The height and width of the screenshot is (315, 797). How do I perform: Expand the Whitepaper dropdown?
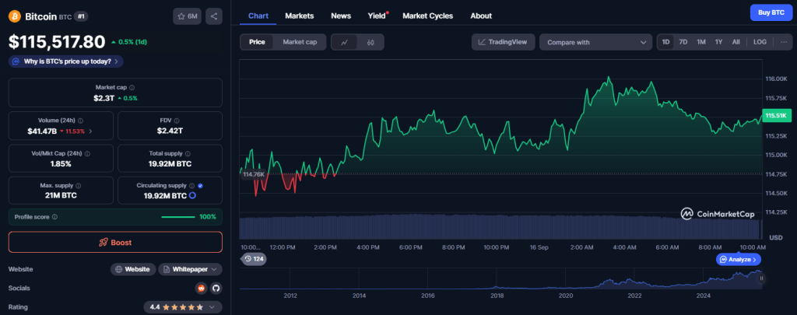click(x=191, y=269)
